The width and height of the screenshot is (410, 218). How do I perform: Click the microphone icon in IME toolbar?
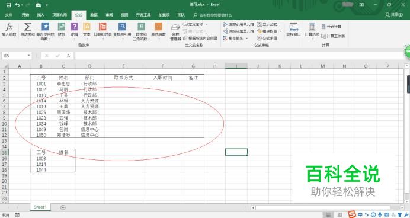pos(380,214)
